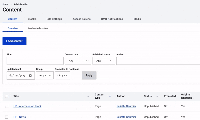The image size is (200, 120).
Task: Open the Group filter dropdown
Action: click(45, 75)
